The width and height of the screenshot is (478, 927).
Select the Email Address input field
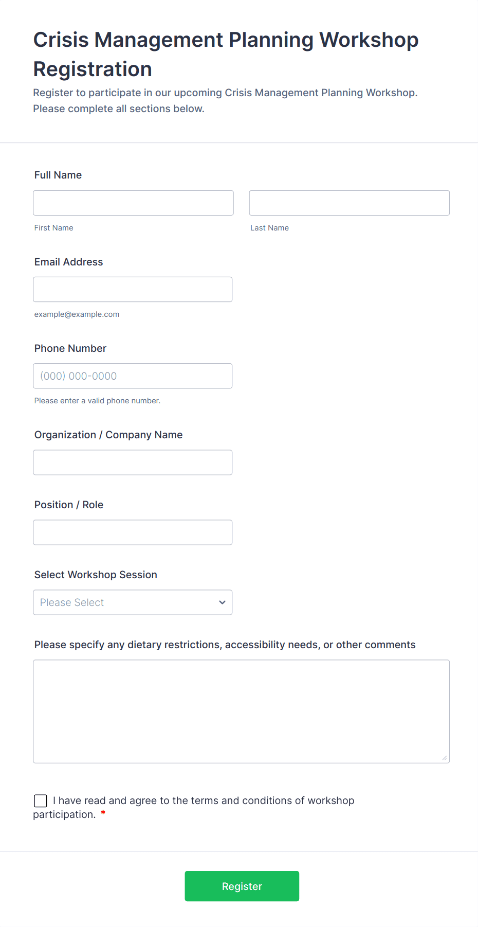(133, 290)
